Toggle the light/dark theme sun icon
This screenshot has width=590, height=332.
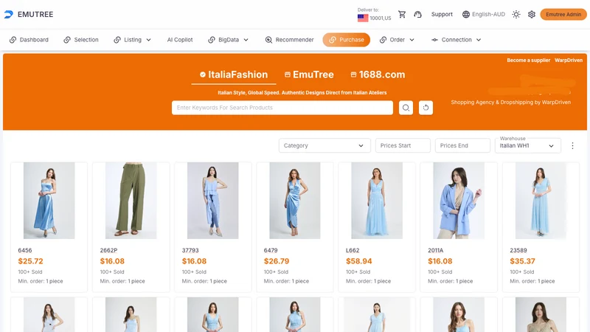pos(516,14)
